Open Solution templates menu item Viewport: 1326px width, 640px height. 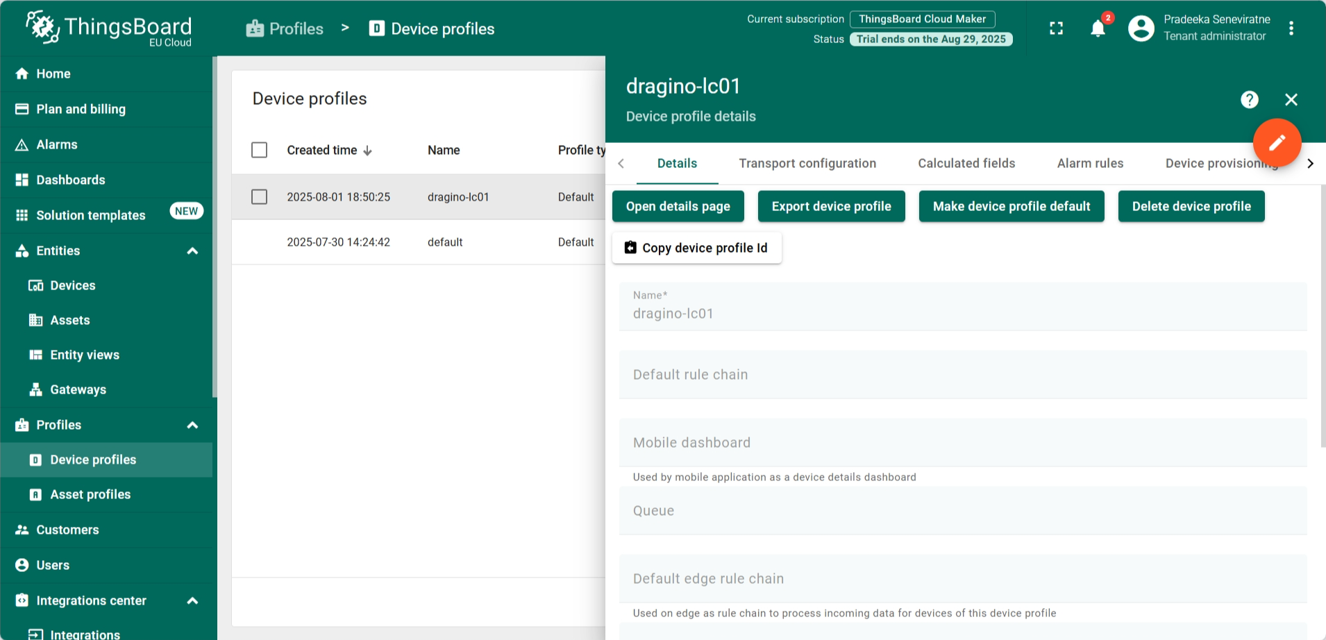pos(107,215)
